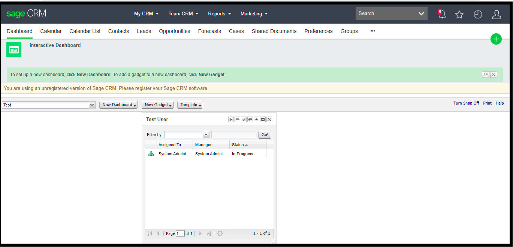Select the In Progress status cell
This screenshot has height=247, width=513.
coord(248,154)
